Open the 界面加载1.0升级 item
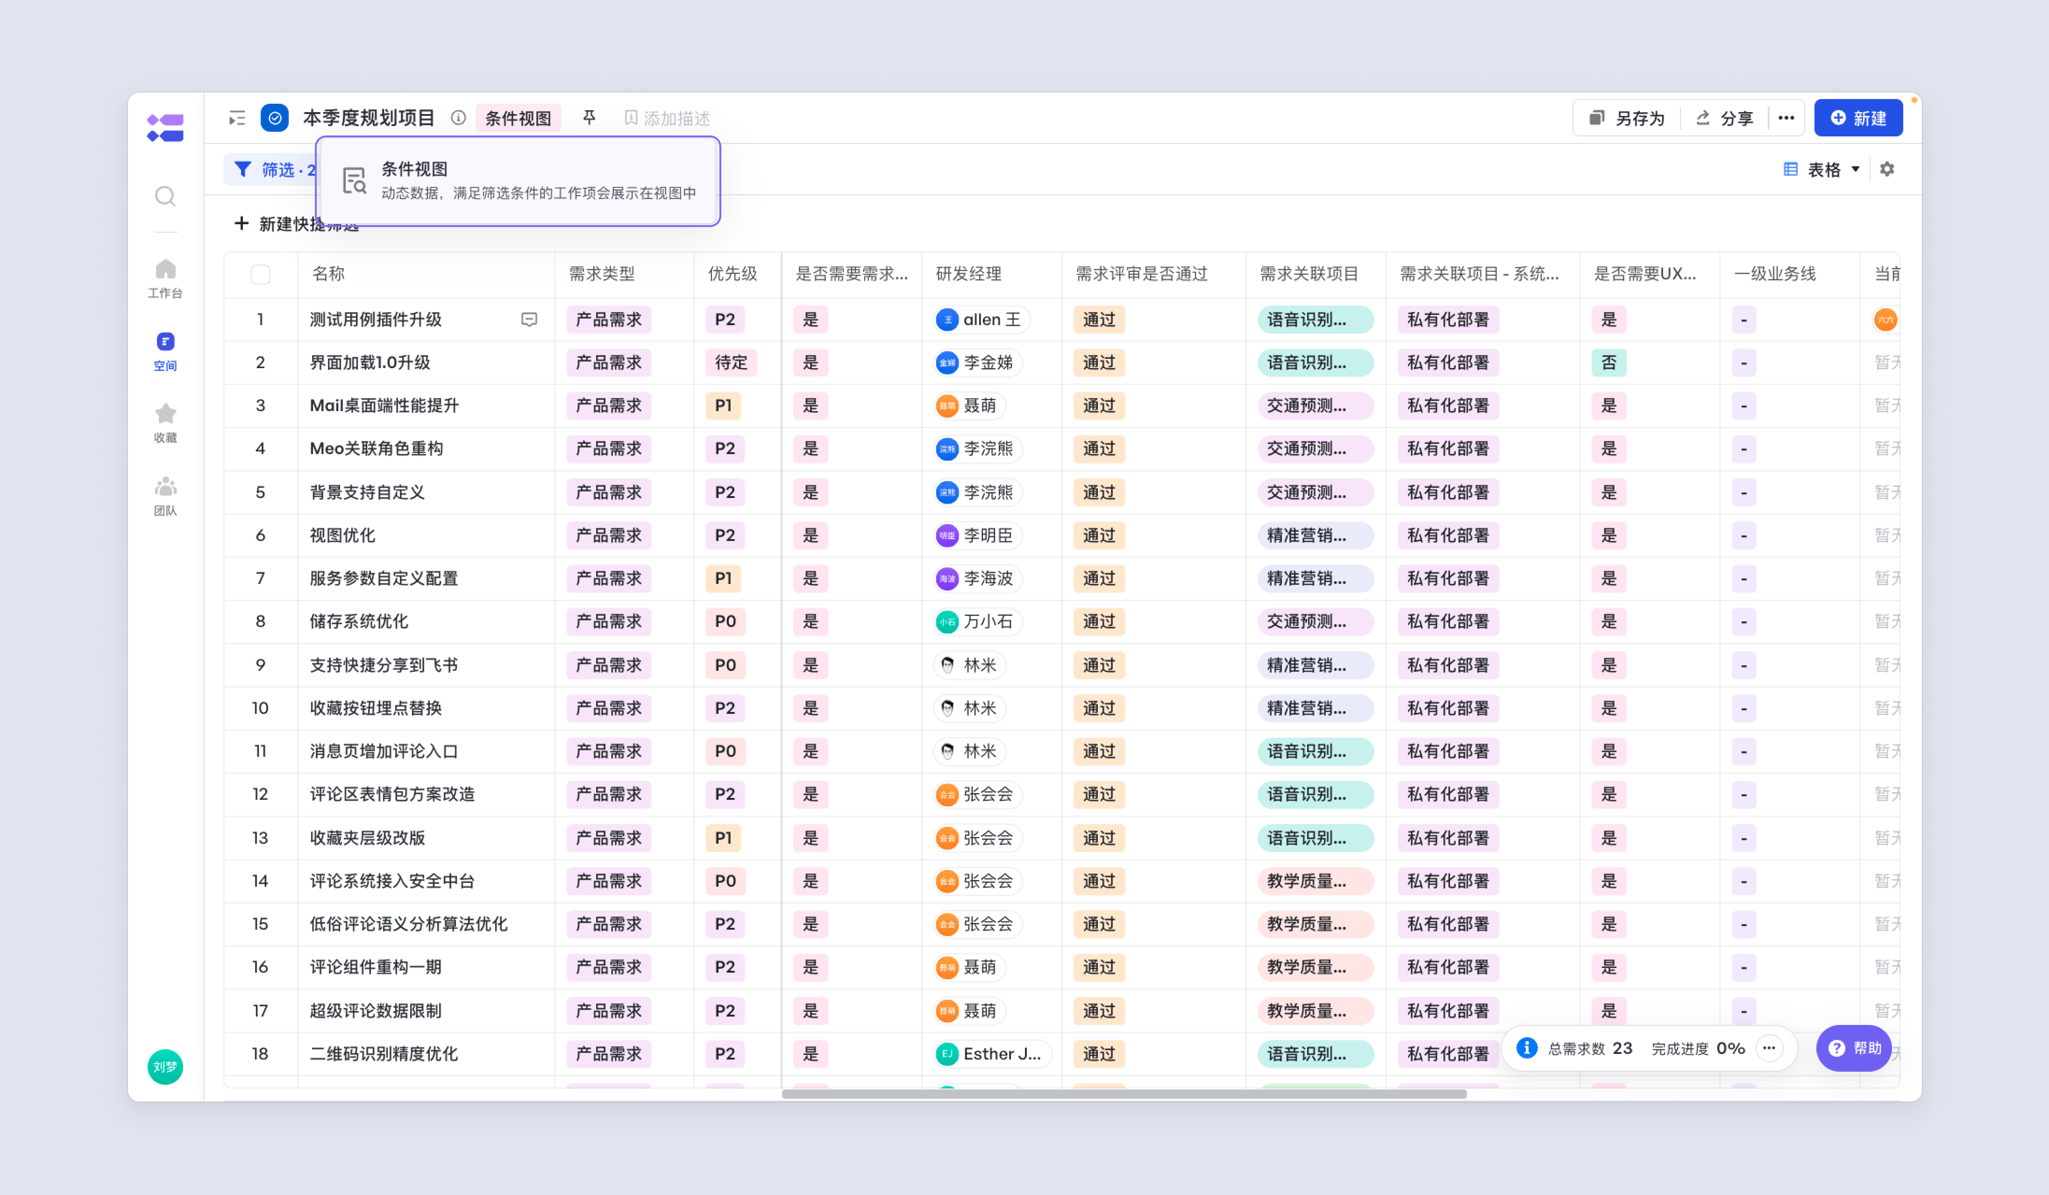This screenshot has height=1195, width=2049. click(370, 363)
